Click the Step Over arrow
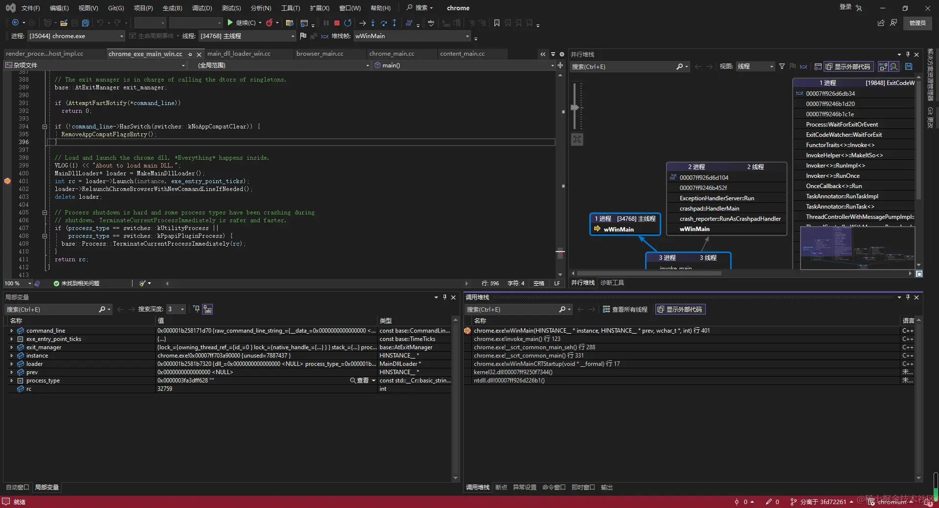Screen dimensions: 939x508 tap(383, 22)
